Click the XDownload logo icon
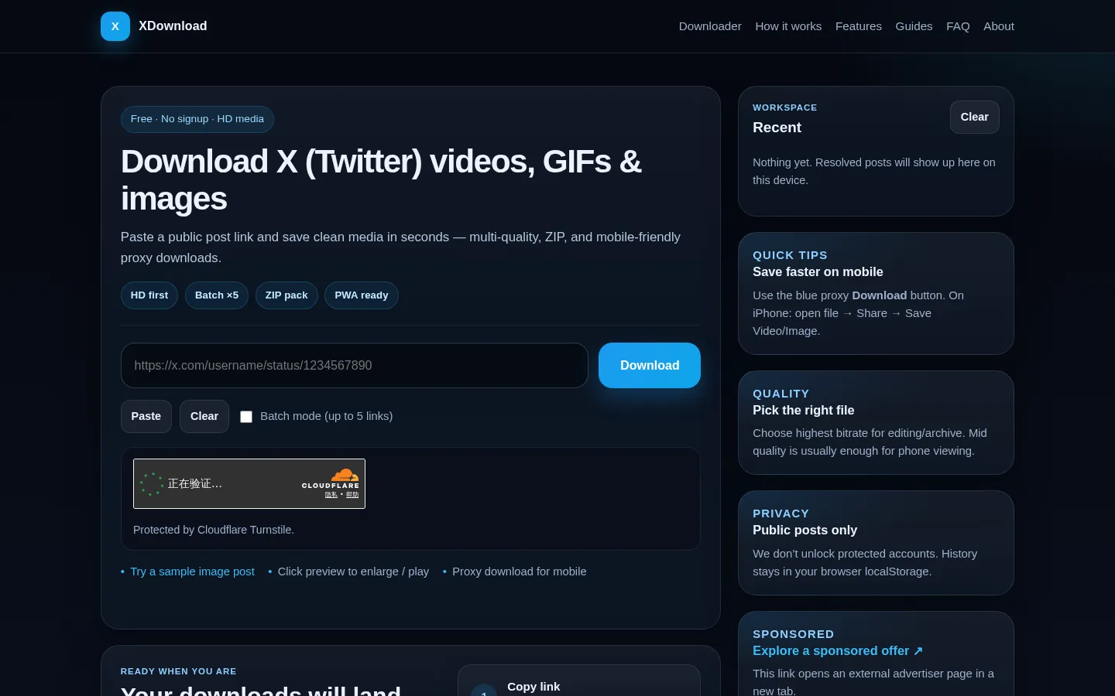 click(115, 26)
